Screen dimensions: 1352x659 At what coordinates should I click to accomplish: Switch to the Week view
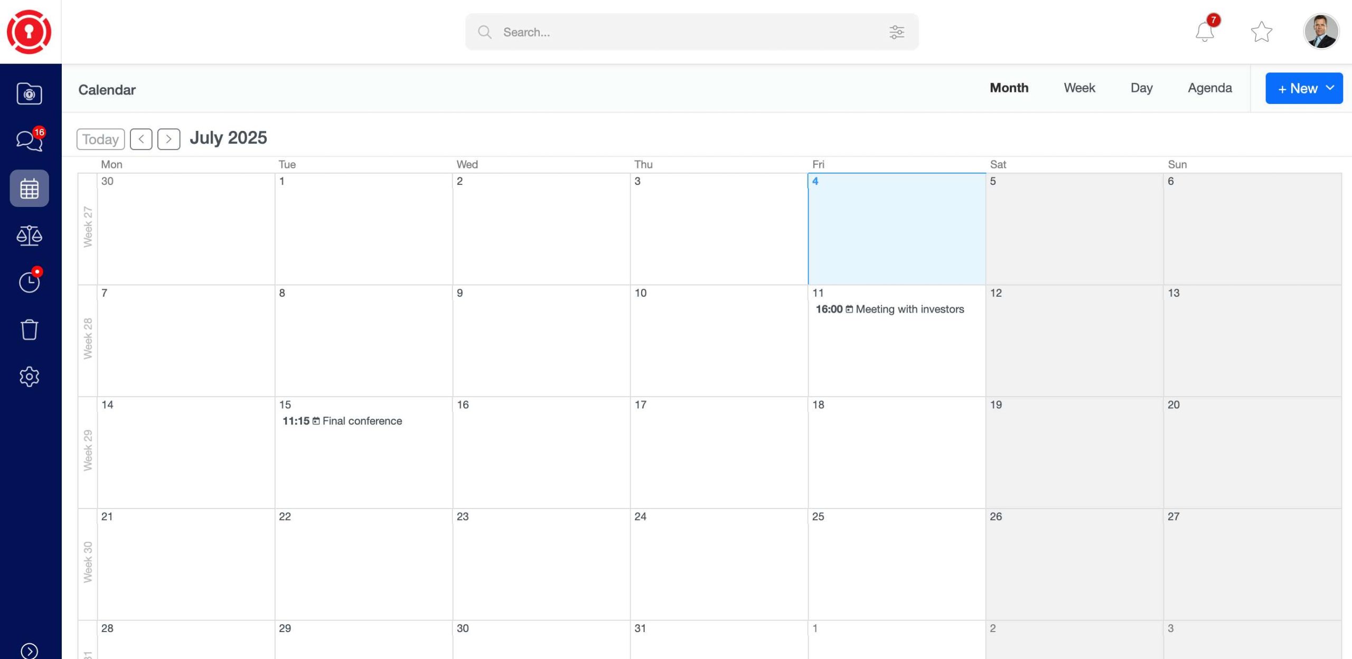pyautogui.click(x=1079, y=88)
